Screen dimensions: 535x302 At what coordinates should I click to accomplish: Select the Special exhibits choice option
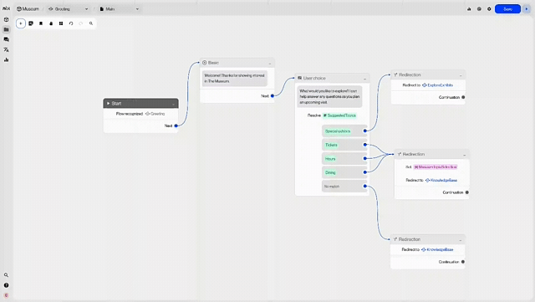344,131
